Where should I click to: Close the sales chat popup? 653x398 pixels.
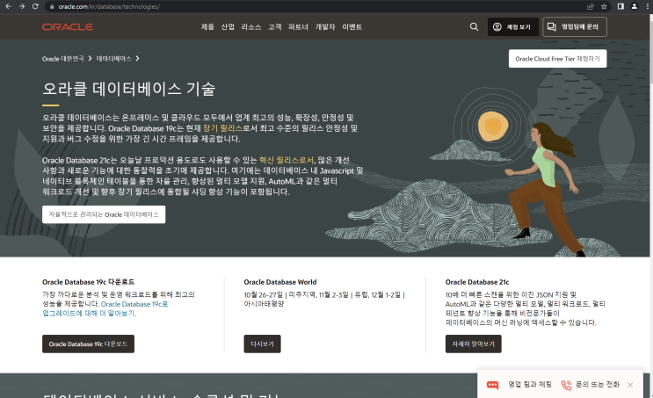(x=630, y=385)
